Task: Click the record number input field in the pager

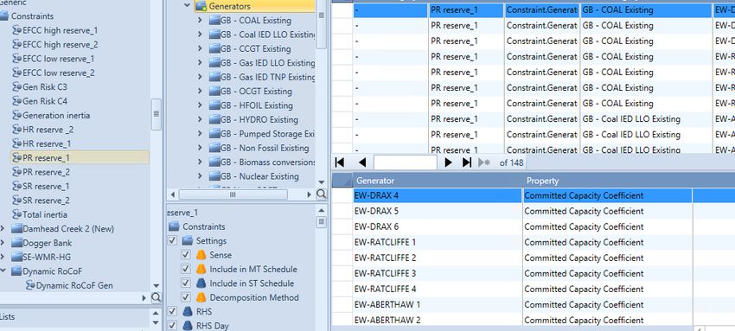Action: (405, 162)
